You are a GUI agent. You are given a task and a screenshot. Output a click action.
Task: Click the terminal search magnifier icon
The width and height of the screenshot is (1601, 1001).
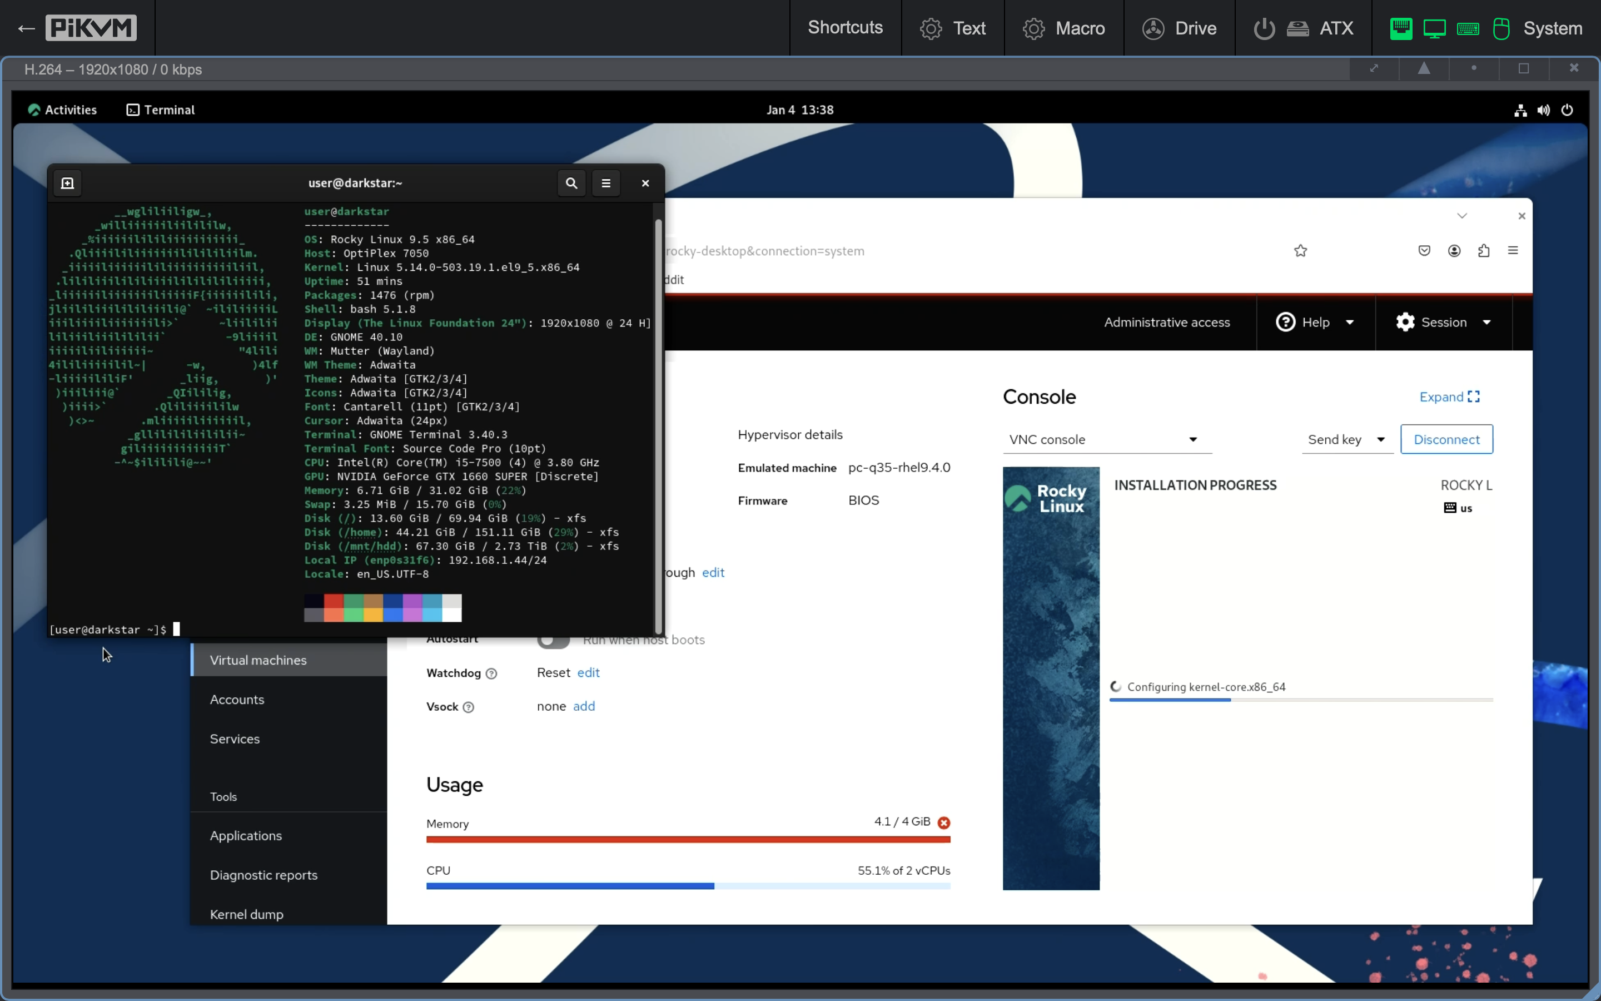[x=571, y=184]
